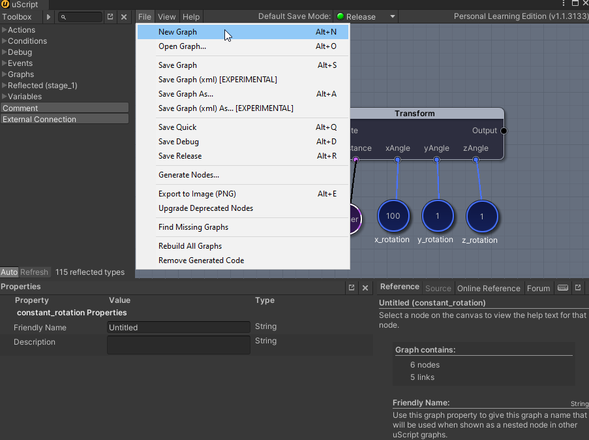The width and height of the screenshot is (589, 440).
Task: Open the Default Save Mode dropdown
Action: (x=366, y=16)
